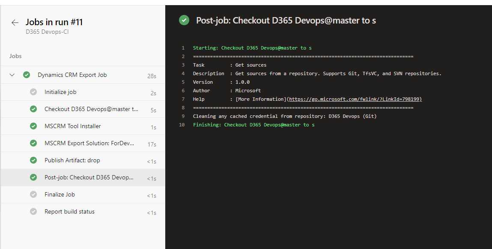Image resolution: width=492 pixels, height=249 pixels.
Task: Click log line 9 Cleaning any cached credential
Action: click(x=285, y=116)
